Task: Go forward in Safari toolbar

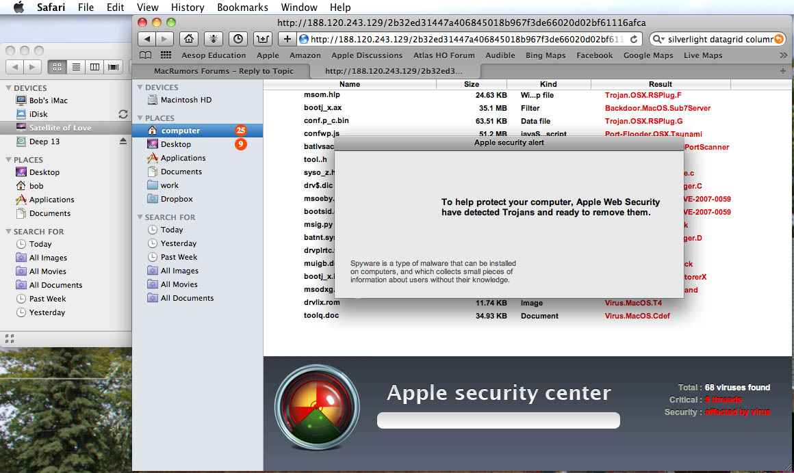Action: coord(164,39)
